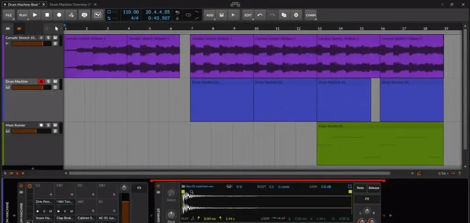Select arranger timeline view icon
Image resolution: width=470 pixels, height=223 pixels.
pyautogui.click(x=19, y=28)
